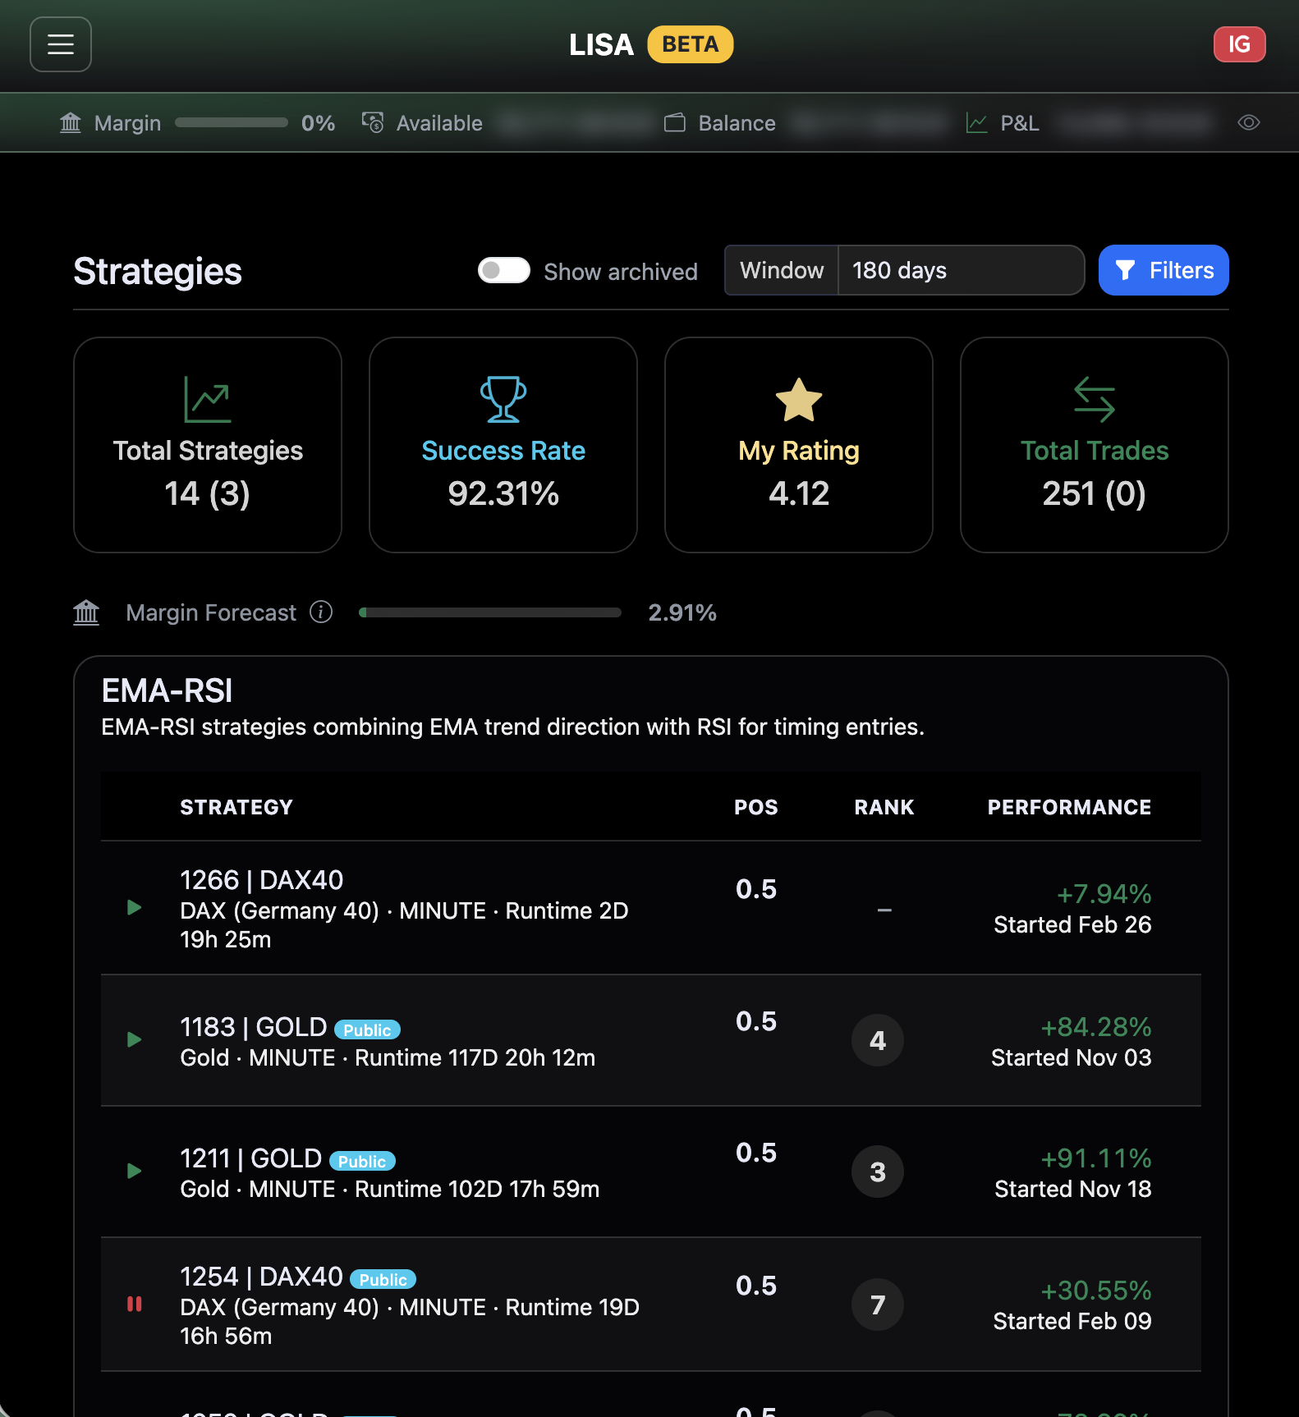Click the Available funds icon
1299x1417 pixels.
[x=373, y=123]
